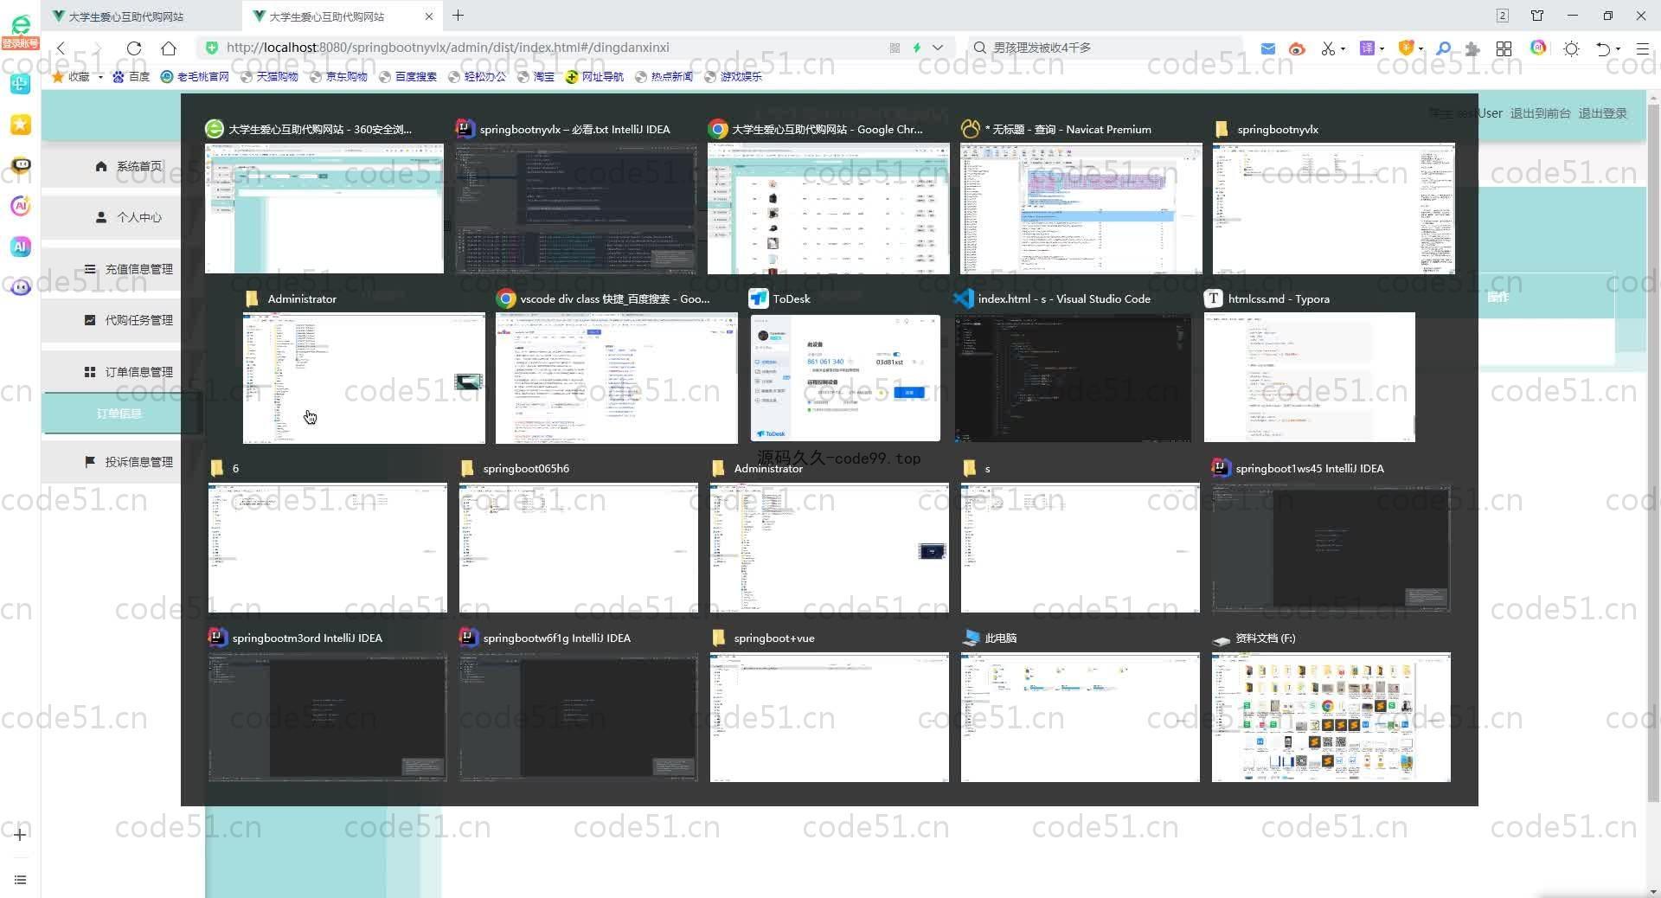Open the hamburger main menu icon
Screen dimensions: 1661x898
[x=1642, y=48]
